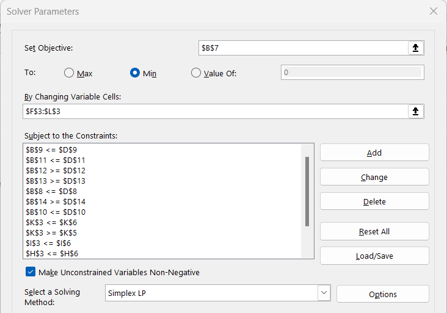This screenshot has height=313, width=447.
Task: Select constraint $H$3 <= $H$6
Action: pos(52,253)
